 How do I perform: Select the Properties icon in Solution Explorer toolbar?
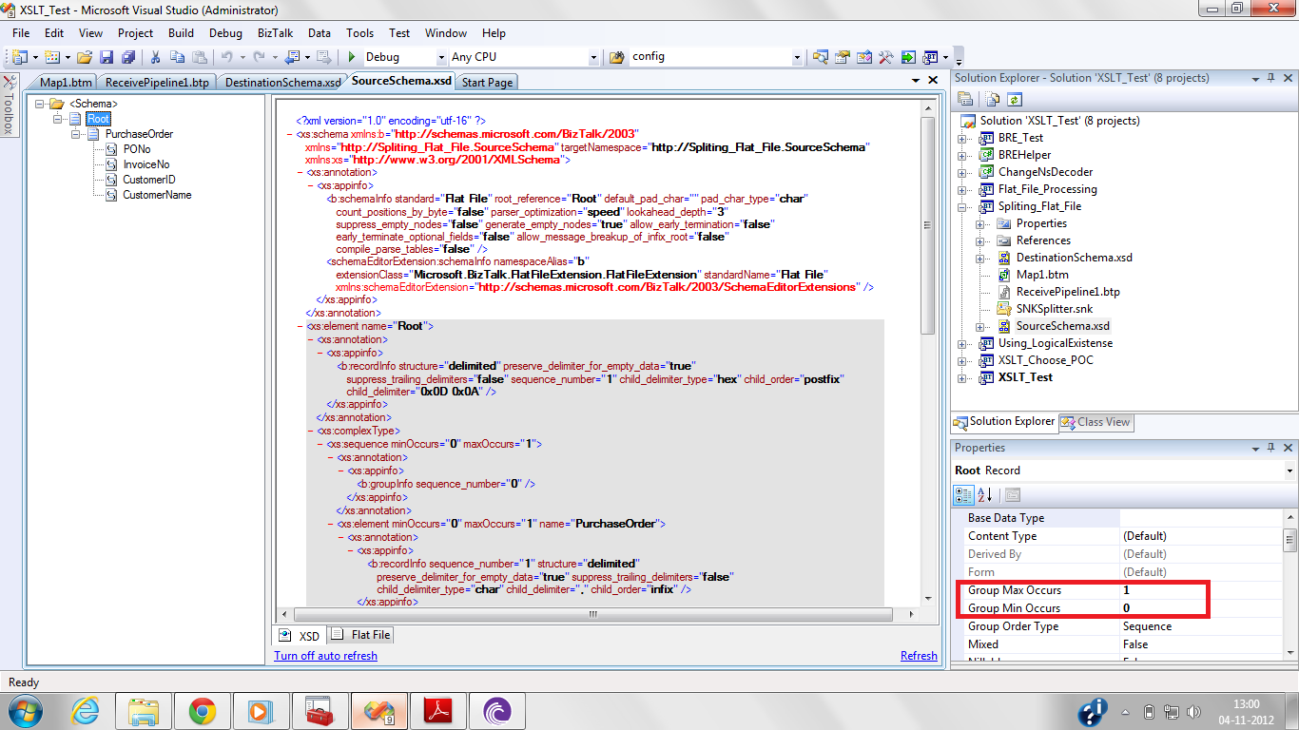coord(964,99)
